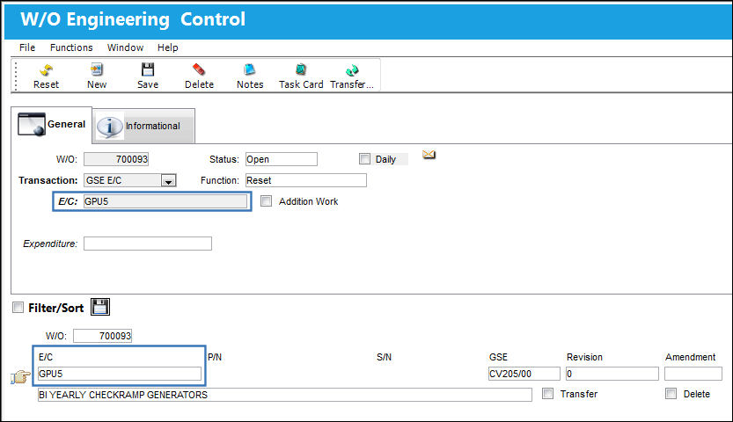Click the top E/C field with GPU5
Screen dimensions: 733x422
point(165,201)
